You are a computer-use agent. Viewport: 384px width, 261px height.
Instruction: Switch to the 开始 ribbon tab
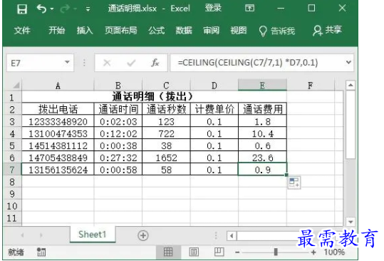56,31
